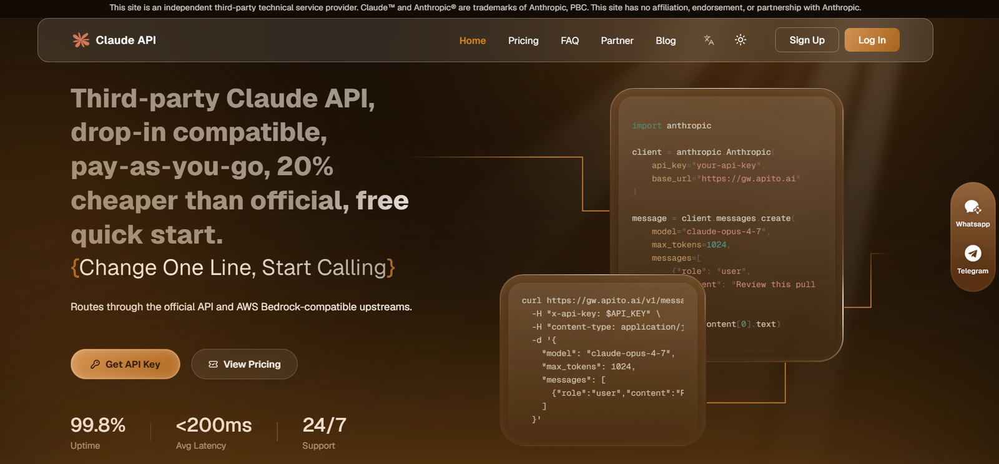The width and height of the screenshot is (999, 464).
Task: Click the "Support" label under 24/7
Action: pyautogui.click(x=318, y=445)
